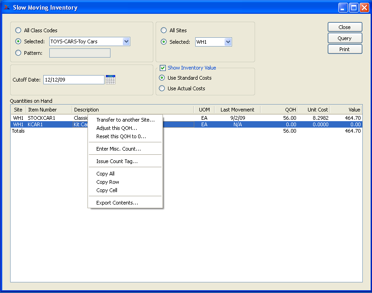Open the WH1 site dropdown
Image resolution: width=372 pixels, height=293 pixels.
pos(227,42)
